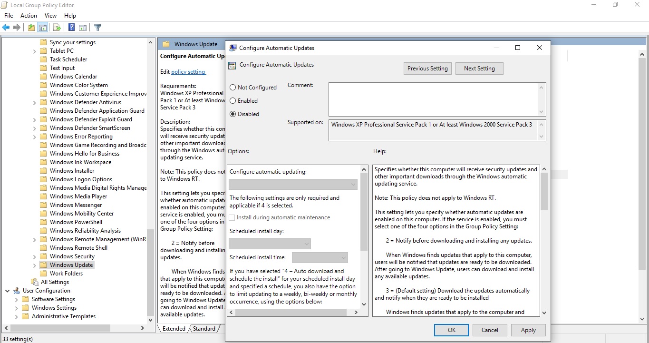649x343 pixels.
Task: Expand the Windows Update tree node
Action: [35, 265]
